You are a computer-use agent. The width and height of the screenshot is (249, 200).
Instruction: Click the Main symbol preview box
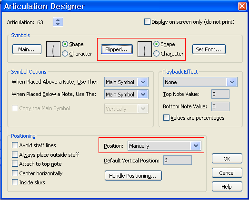pyautogui.click(x=53, y=49)
